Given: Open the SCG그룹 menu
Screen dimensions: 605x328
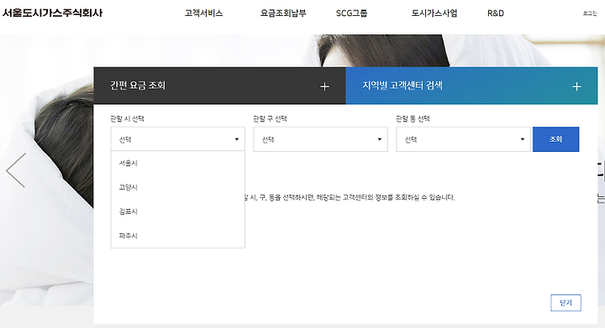Looking at the screenshot, I should tap(351, 13).
